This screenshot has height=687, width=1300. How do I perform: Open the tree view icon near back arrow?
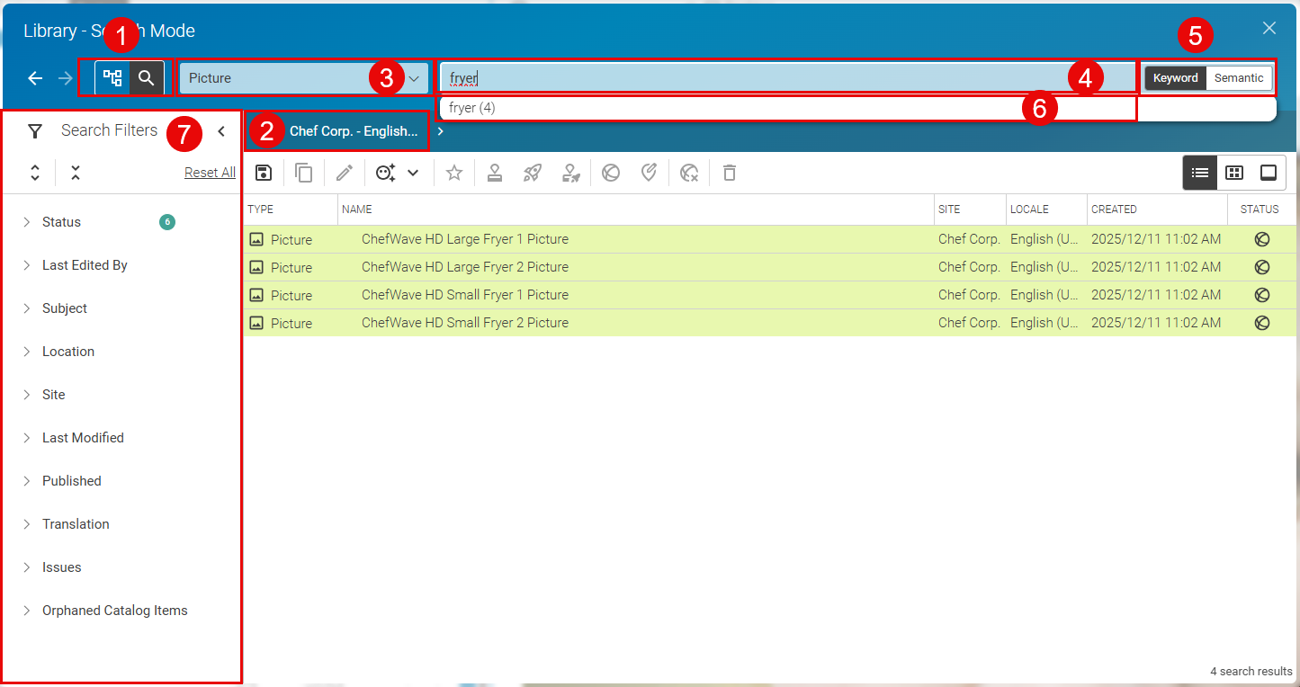pos(112,78)
